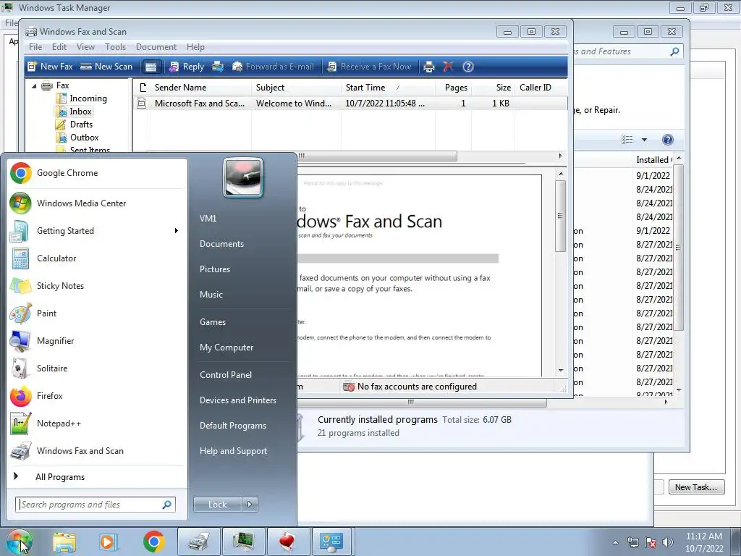Launch Solitaire from Start menu

coord(96,368)
